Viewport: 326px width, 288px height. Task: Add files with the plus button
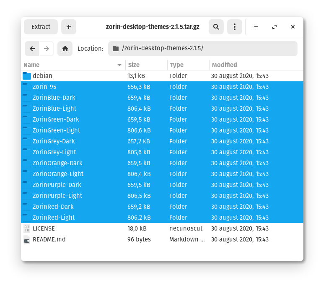[69, 27]
